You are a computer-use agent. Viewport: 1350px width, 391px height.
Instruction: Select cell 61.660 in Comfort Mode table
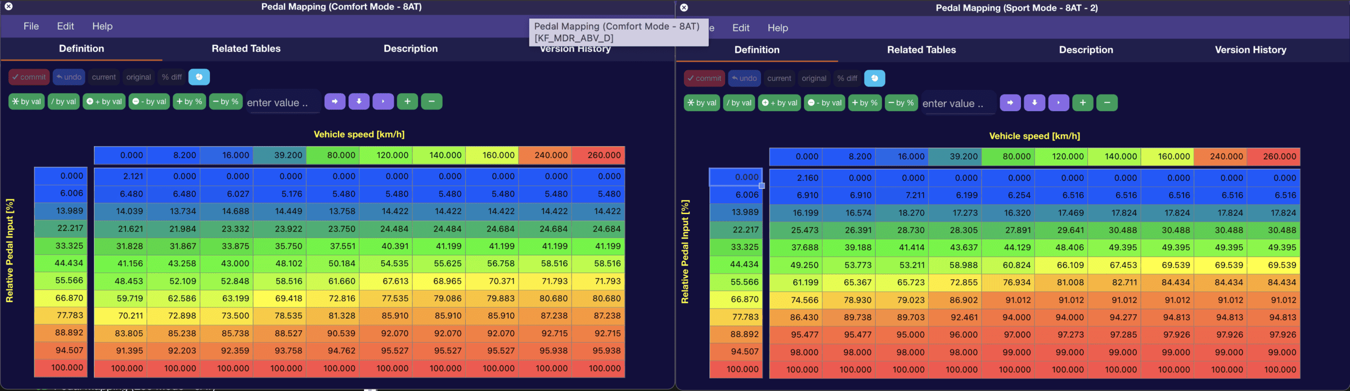[x=332, y=281]
